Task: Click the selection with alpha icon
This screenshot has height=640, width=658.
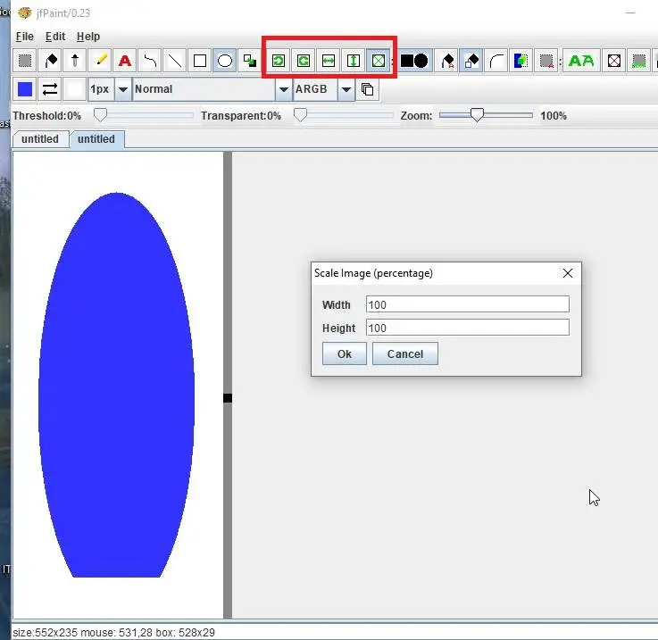Action: coord(546,61)
